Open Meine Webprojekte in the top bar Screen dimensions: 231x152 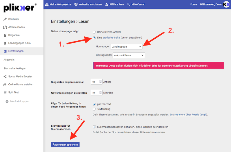point(58,4)
